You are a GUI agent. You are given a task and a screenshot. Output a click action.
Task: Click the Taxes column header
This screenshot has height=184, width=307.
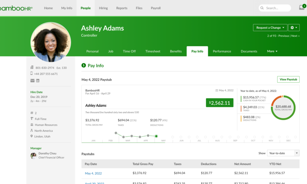click(x=177, y=164)
